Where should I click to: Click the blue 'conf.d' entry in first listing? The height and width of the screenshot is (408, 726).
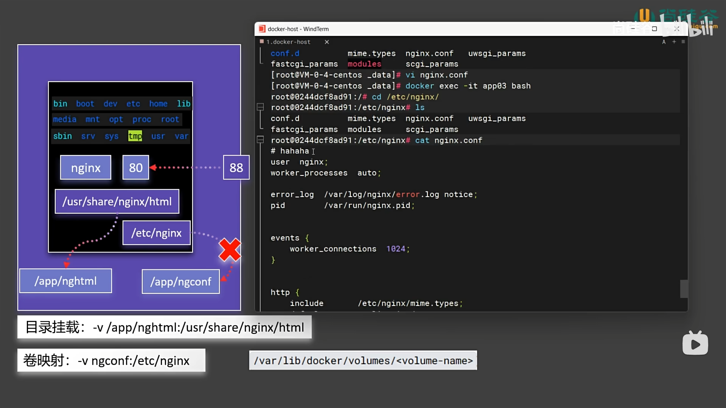[285, 53]
